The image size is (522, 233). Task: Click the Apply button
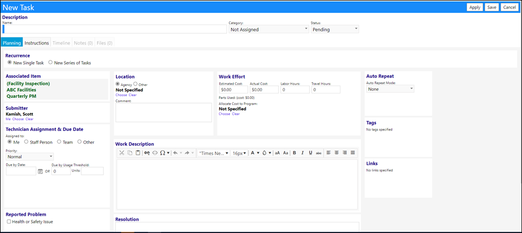(475, 7)
